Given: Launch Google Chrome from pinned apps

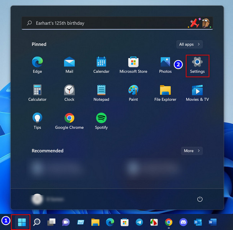Looking at the screenshot, I should click(69, 121).
